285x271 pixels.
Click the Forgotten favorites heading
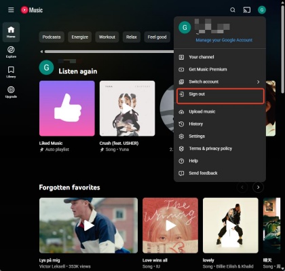(x=69, y=187)
